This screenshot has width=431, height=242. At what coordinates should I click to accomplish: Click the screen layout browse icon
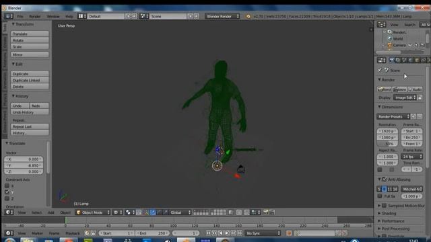point(82,16)
